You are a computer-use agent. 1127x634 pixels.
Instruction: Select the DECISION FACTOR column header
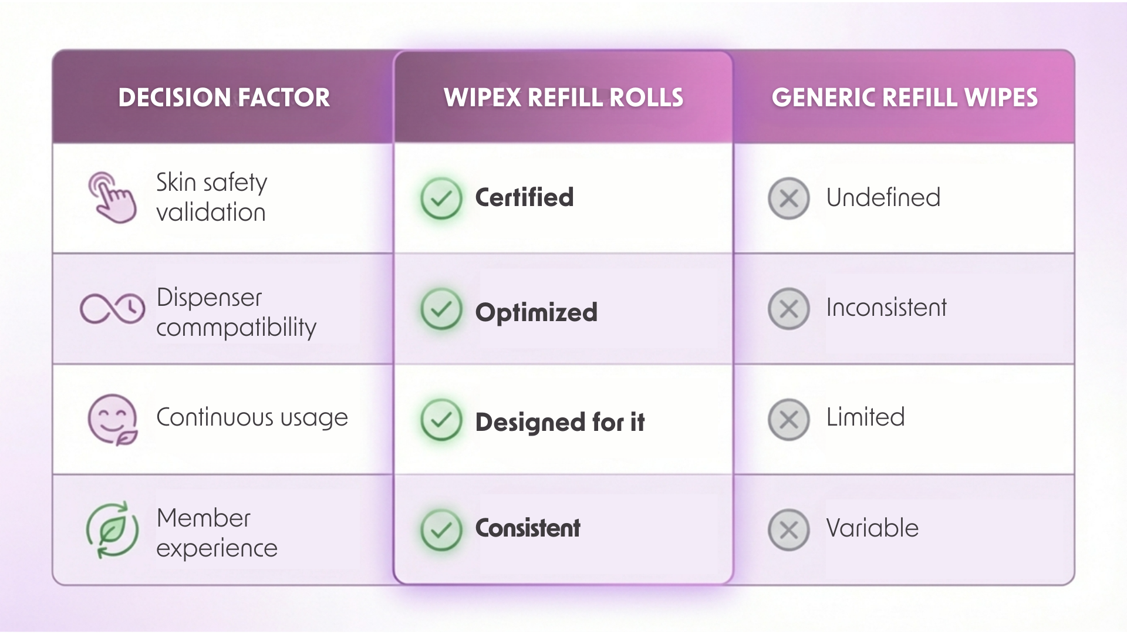coord(224,97)
